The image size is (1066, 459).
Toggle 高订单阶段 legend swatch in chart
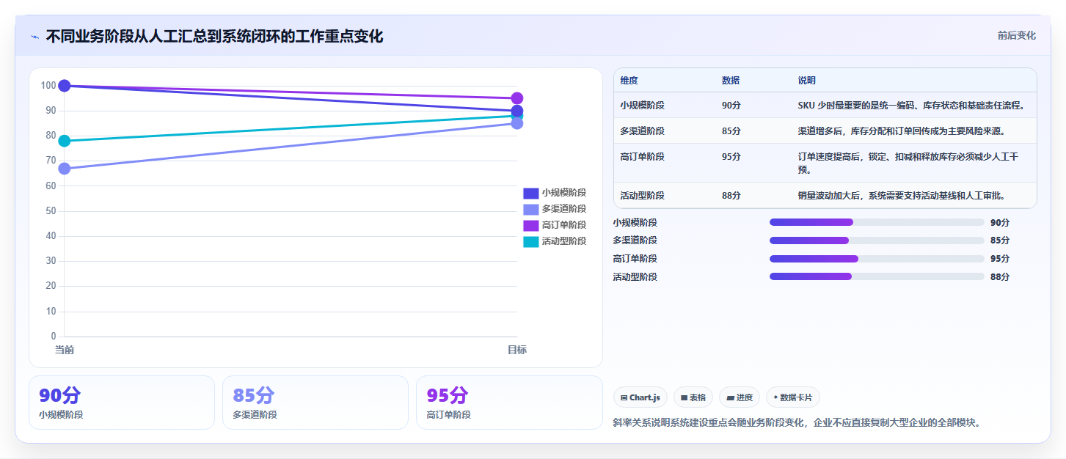click(531, 225)
